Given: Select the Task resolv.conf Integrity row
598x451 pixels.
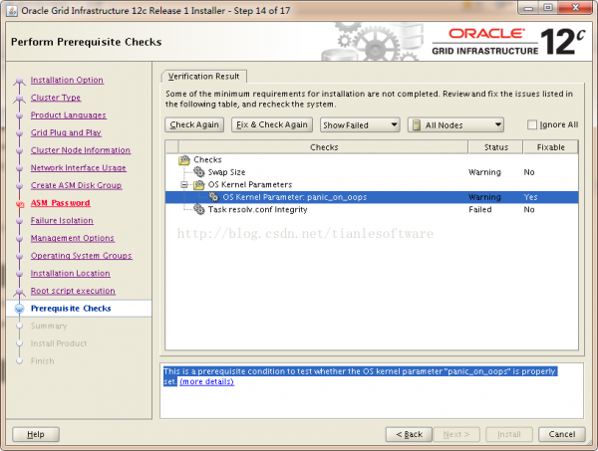Looking at the screenshot, I should 372,209.
